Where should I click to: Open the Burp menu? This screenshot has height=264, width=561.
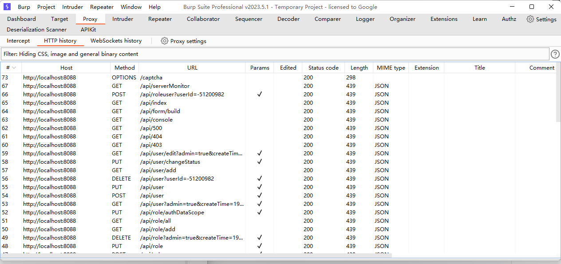pos(24,7)
